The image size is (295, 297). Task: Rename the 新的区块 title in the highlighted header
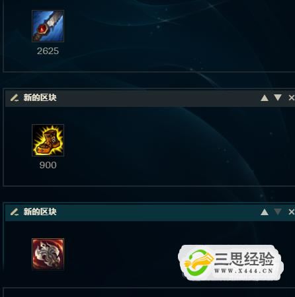(40, 212)
